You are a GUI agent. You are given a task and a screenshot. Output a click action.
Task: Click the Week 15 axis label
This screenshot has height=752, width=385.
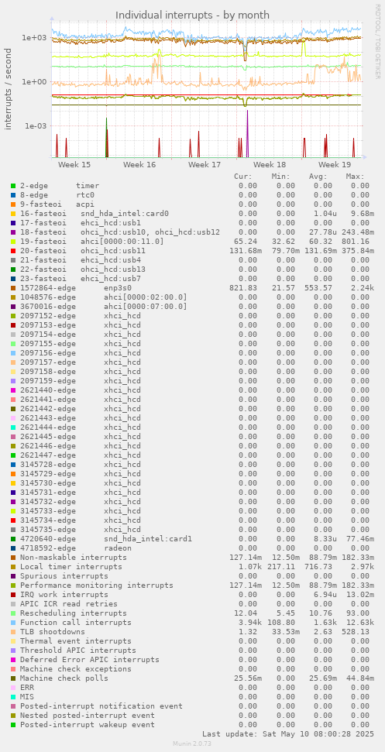(x=74, y=165)
